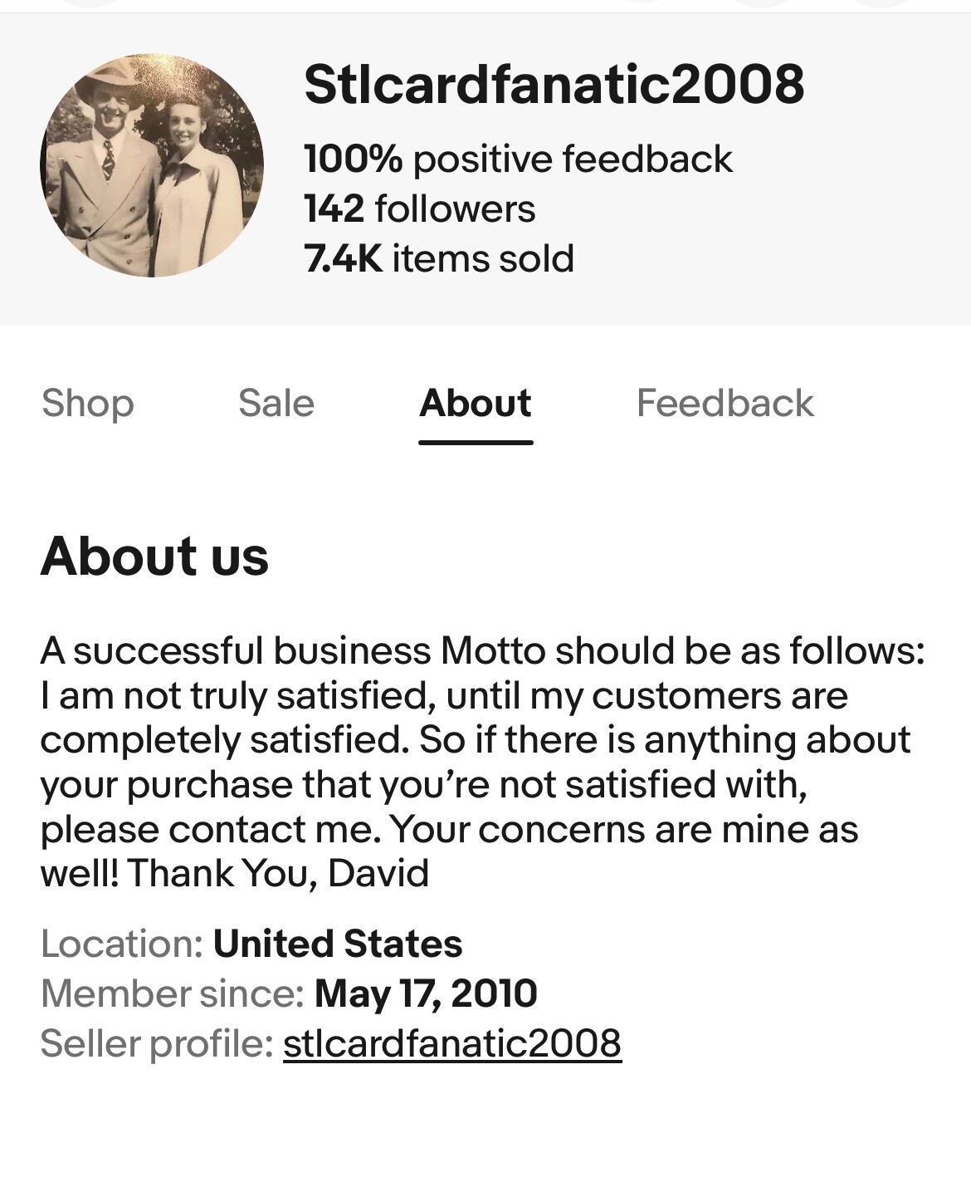Click the "Seller profile:" label

pyautogui.click(x=156, y=1043)
